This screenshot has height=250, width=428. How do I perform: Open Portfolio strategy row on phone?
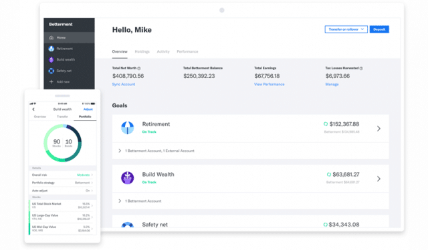(62, 183)
